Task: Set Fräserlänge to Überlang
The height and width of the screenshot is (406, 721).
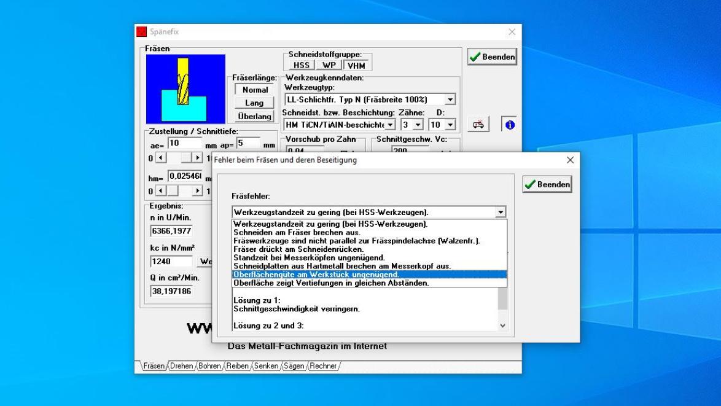Action: tap(255, 116)
